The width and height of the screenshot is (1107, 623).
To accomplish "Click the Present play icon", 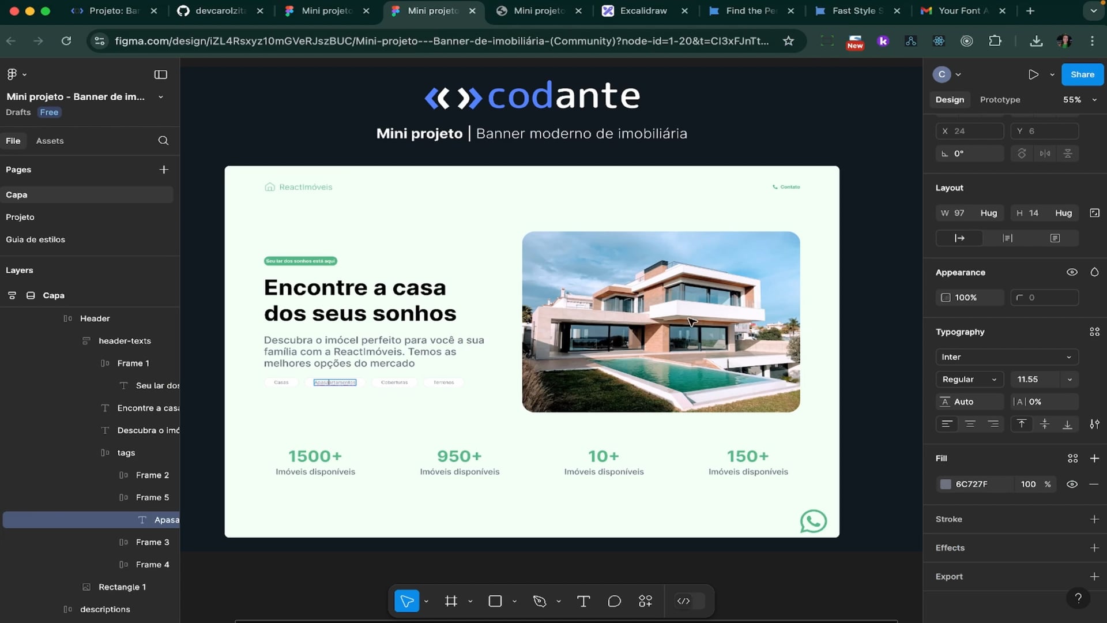I will (1033, 74).
